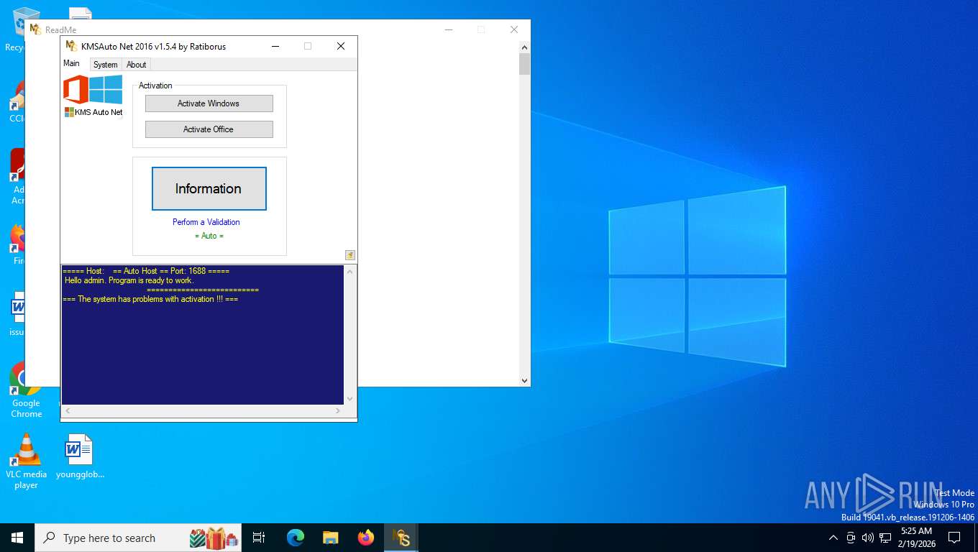The width and height of the screenshot is (978, 552).
Task: Click the taskbar search box
Action: pos(138,538)
